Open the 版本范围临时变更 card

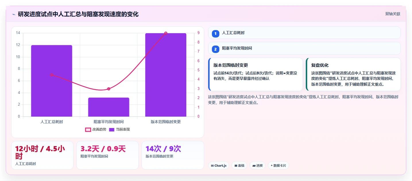[256, 74]
